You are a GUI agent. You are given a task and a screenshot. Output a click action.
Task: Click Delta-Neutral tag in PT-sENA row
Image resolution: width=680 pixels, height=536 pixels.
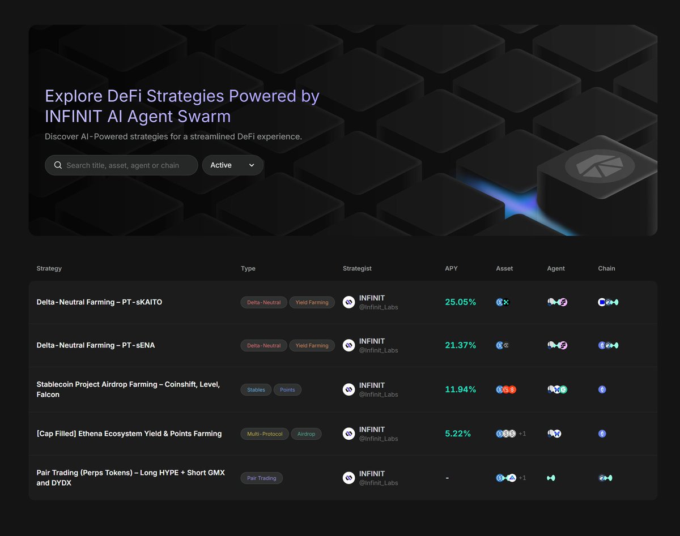pos(263,345)
